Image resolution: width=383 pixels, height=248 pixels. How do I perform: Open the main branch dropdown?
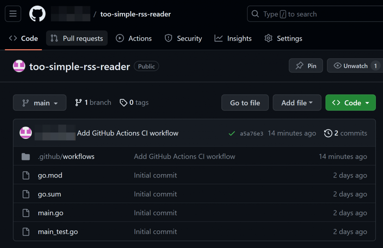click(40, 103)
